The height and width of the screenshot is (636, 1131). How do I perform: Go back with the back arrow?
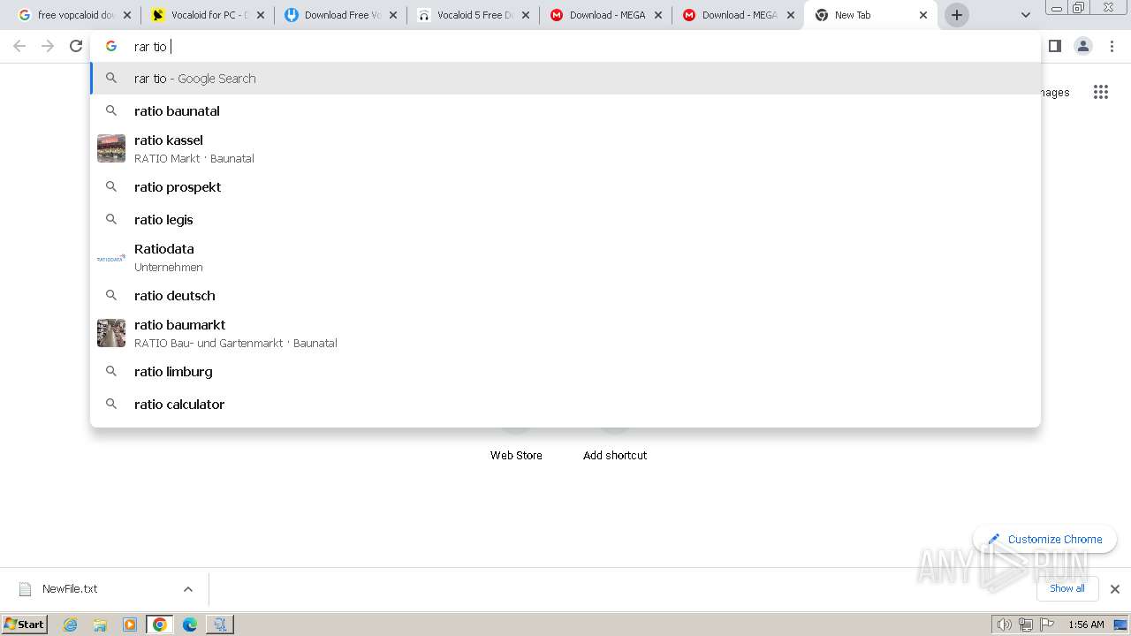pos(19,46)
